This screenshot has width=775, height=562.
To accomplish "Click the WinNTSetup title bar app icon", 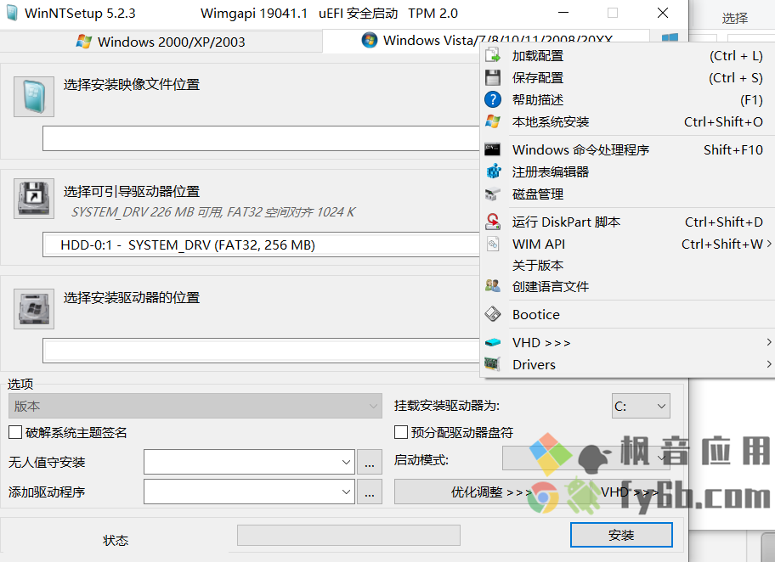I will pos(12,13).
